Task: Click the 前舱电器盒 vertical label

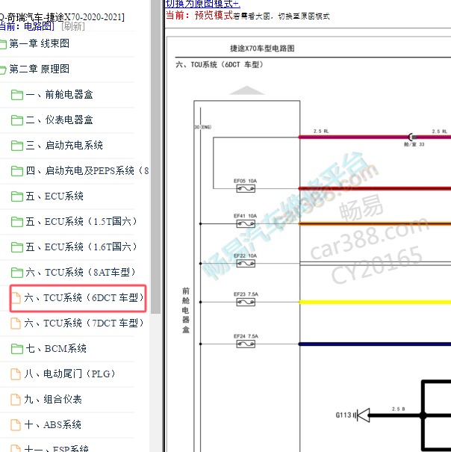Action: 186,310
